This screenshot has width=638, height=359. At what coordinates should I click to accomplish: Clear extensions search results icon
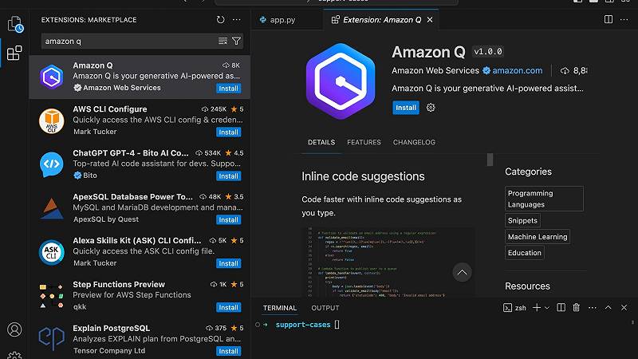(x=223, y=41)
